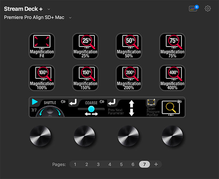Click the Prev Next Parameter label
219x179 pixels.
pos(116,112)
